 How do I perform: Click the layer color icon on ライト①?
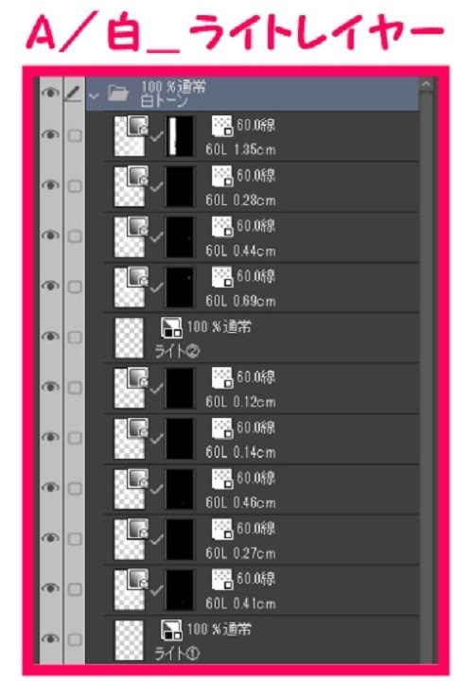click(171, 630)
